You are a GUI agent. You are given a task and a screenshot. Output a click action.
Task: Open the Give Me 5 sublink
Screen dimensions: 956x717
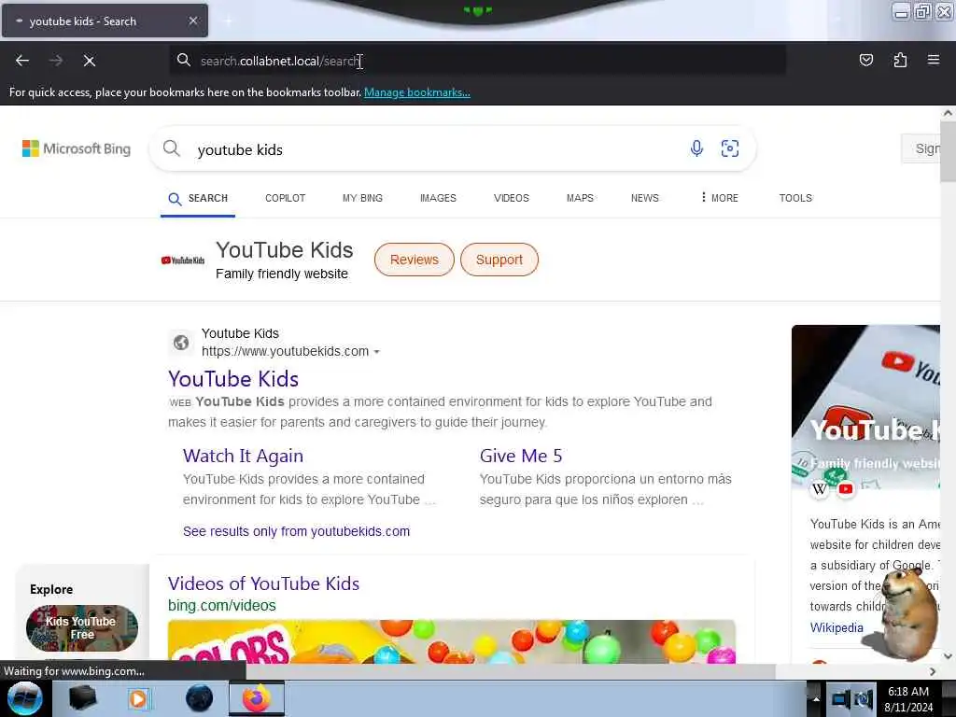tap(521, 456)
